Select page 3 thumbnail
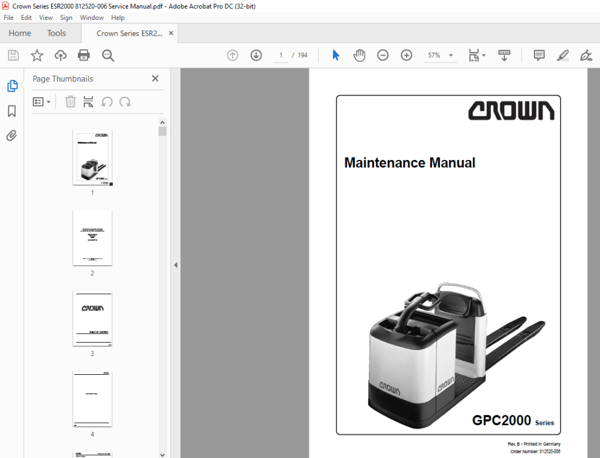This screenshot has width=600, height=458. pyautogui.click(x=92, y=319)
